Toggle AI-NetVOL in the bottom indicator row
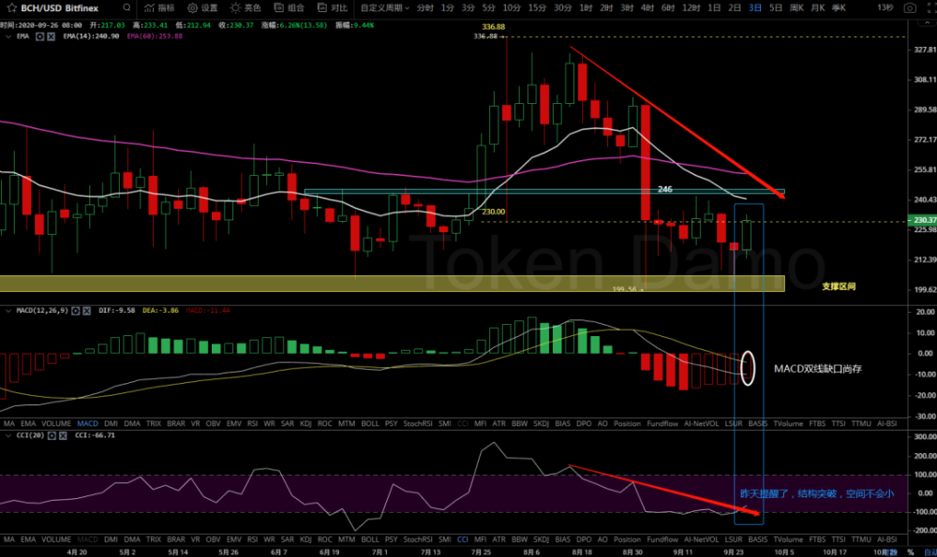The height and width of the screenshot is (557, 937). tap(702, 539)
